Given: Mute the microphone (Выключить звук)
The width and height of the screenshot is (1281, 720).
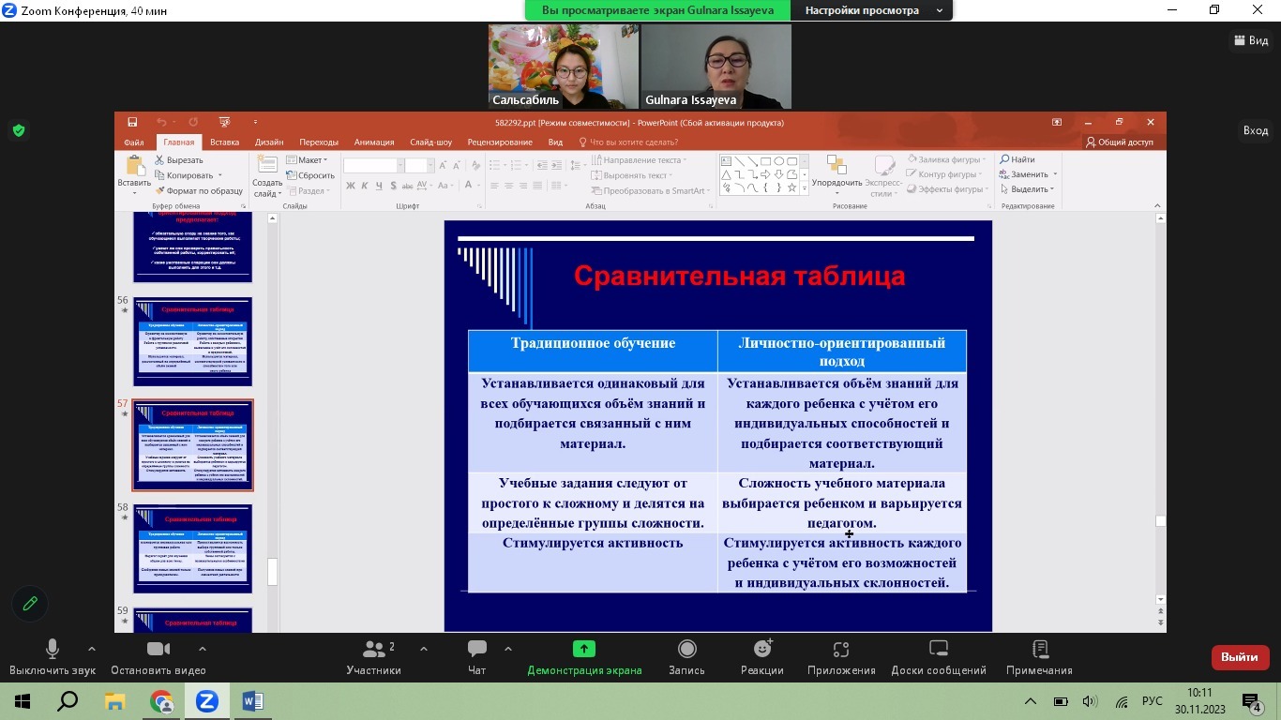Looking at the screenshot, I should (53, 650).
